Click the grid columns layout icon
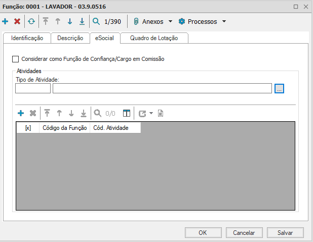 click(127, 113)
